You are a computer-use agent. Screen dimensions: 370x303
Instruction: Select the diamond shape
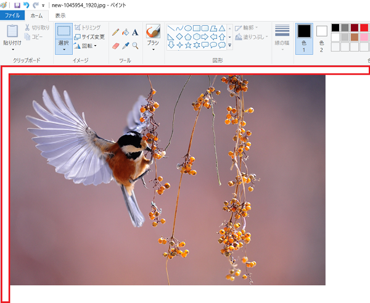pos(179,37)
